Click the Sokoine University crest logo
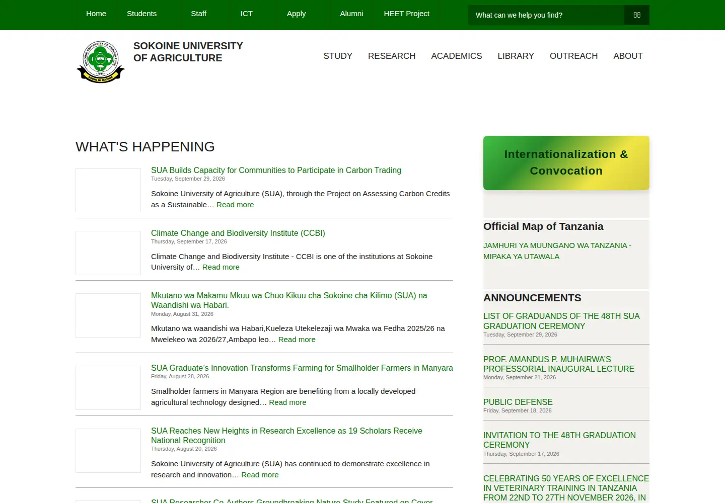The height and width of the screenshot is (503, 725). 101,62
